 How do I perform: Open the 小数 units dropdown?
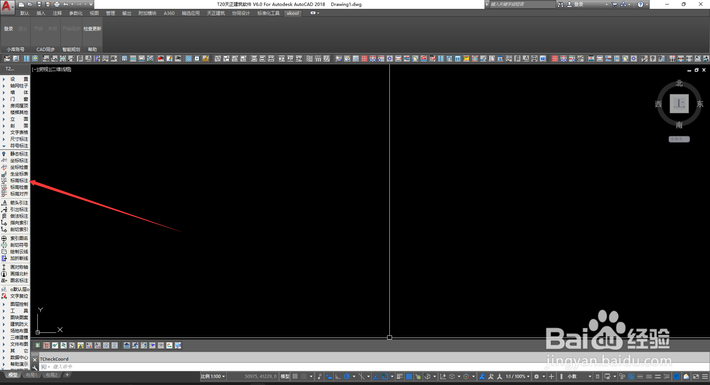(579, 376)
